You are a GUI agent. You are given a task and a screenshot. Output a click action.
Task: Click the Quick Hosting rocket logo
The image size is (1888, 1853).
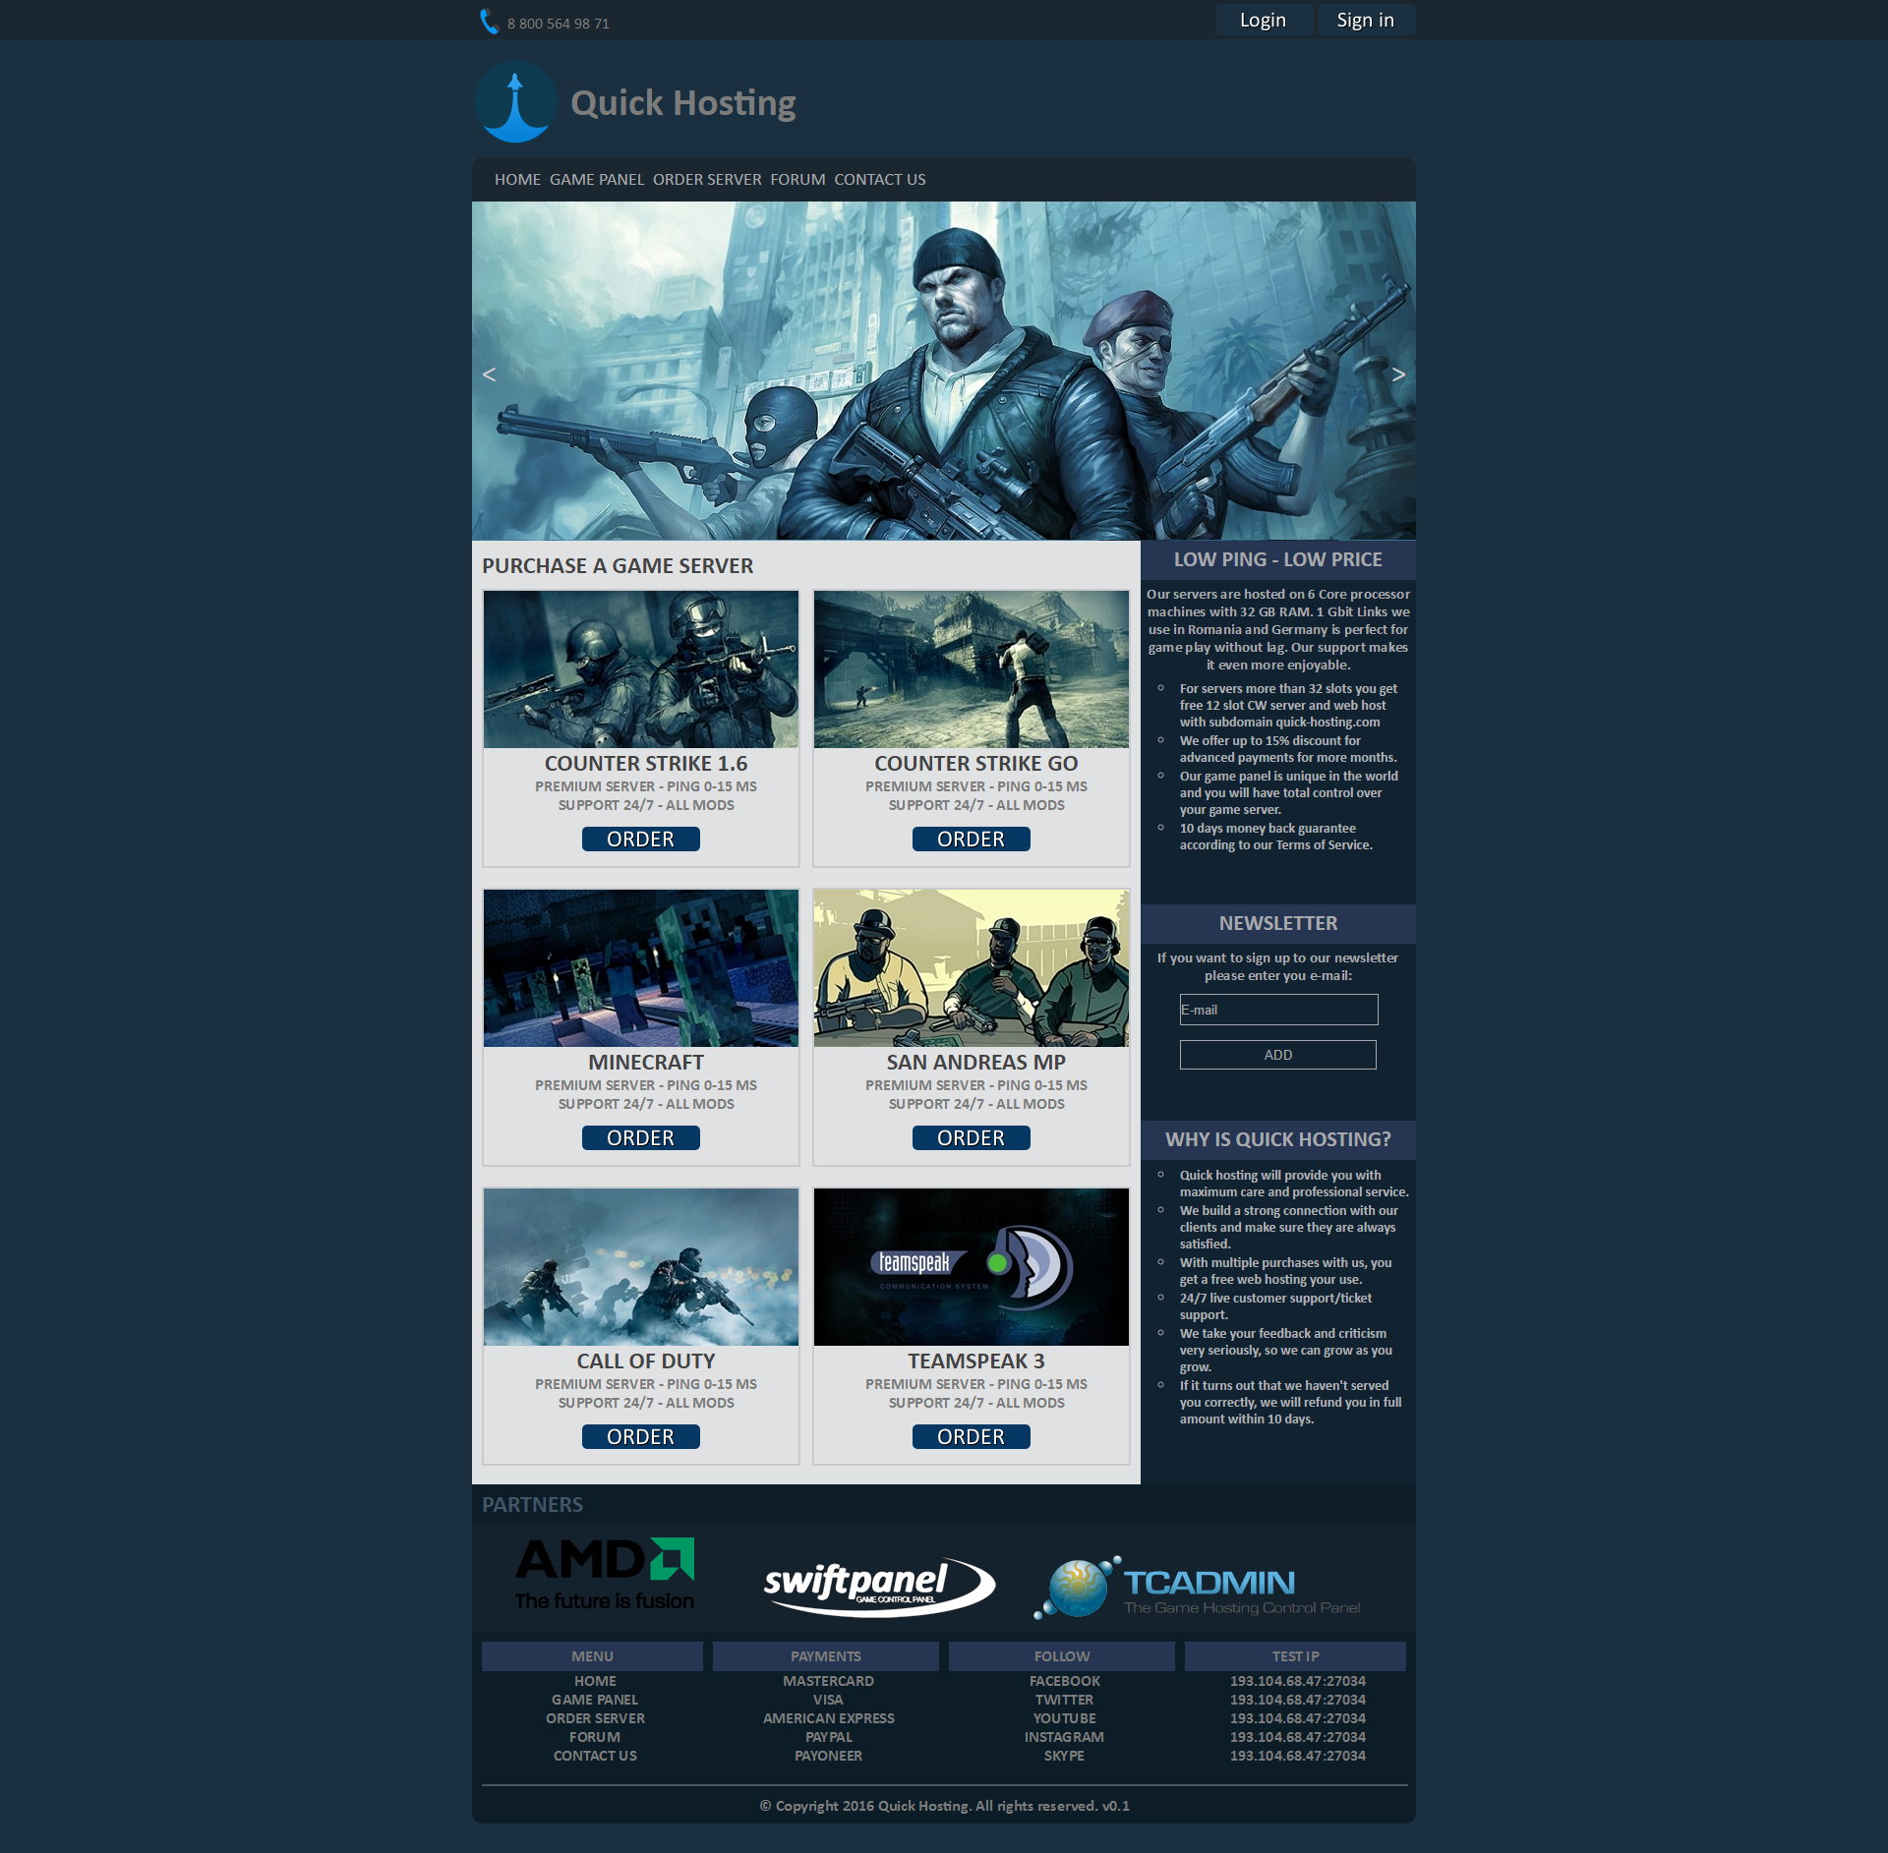pos(515,101)
